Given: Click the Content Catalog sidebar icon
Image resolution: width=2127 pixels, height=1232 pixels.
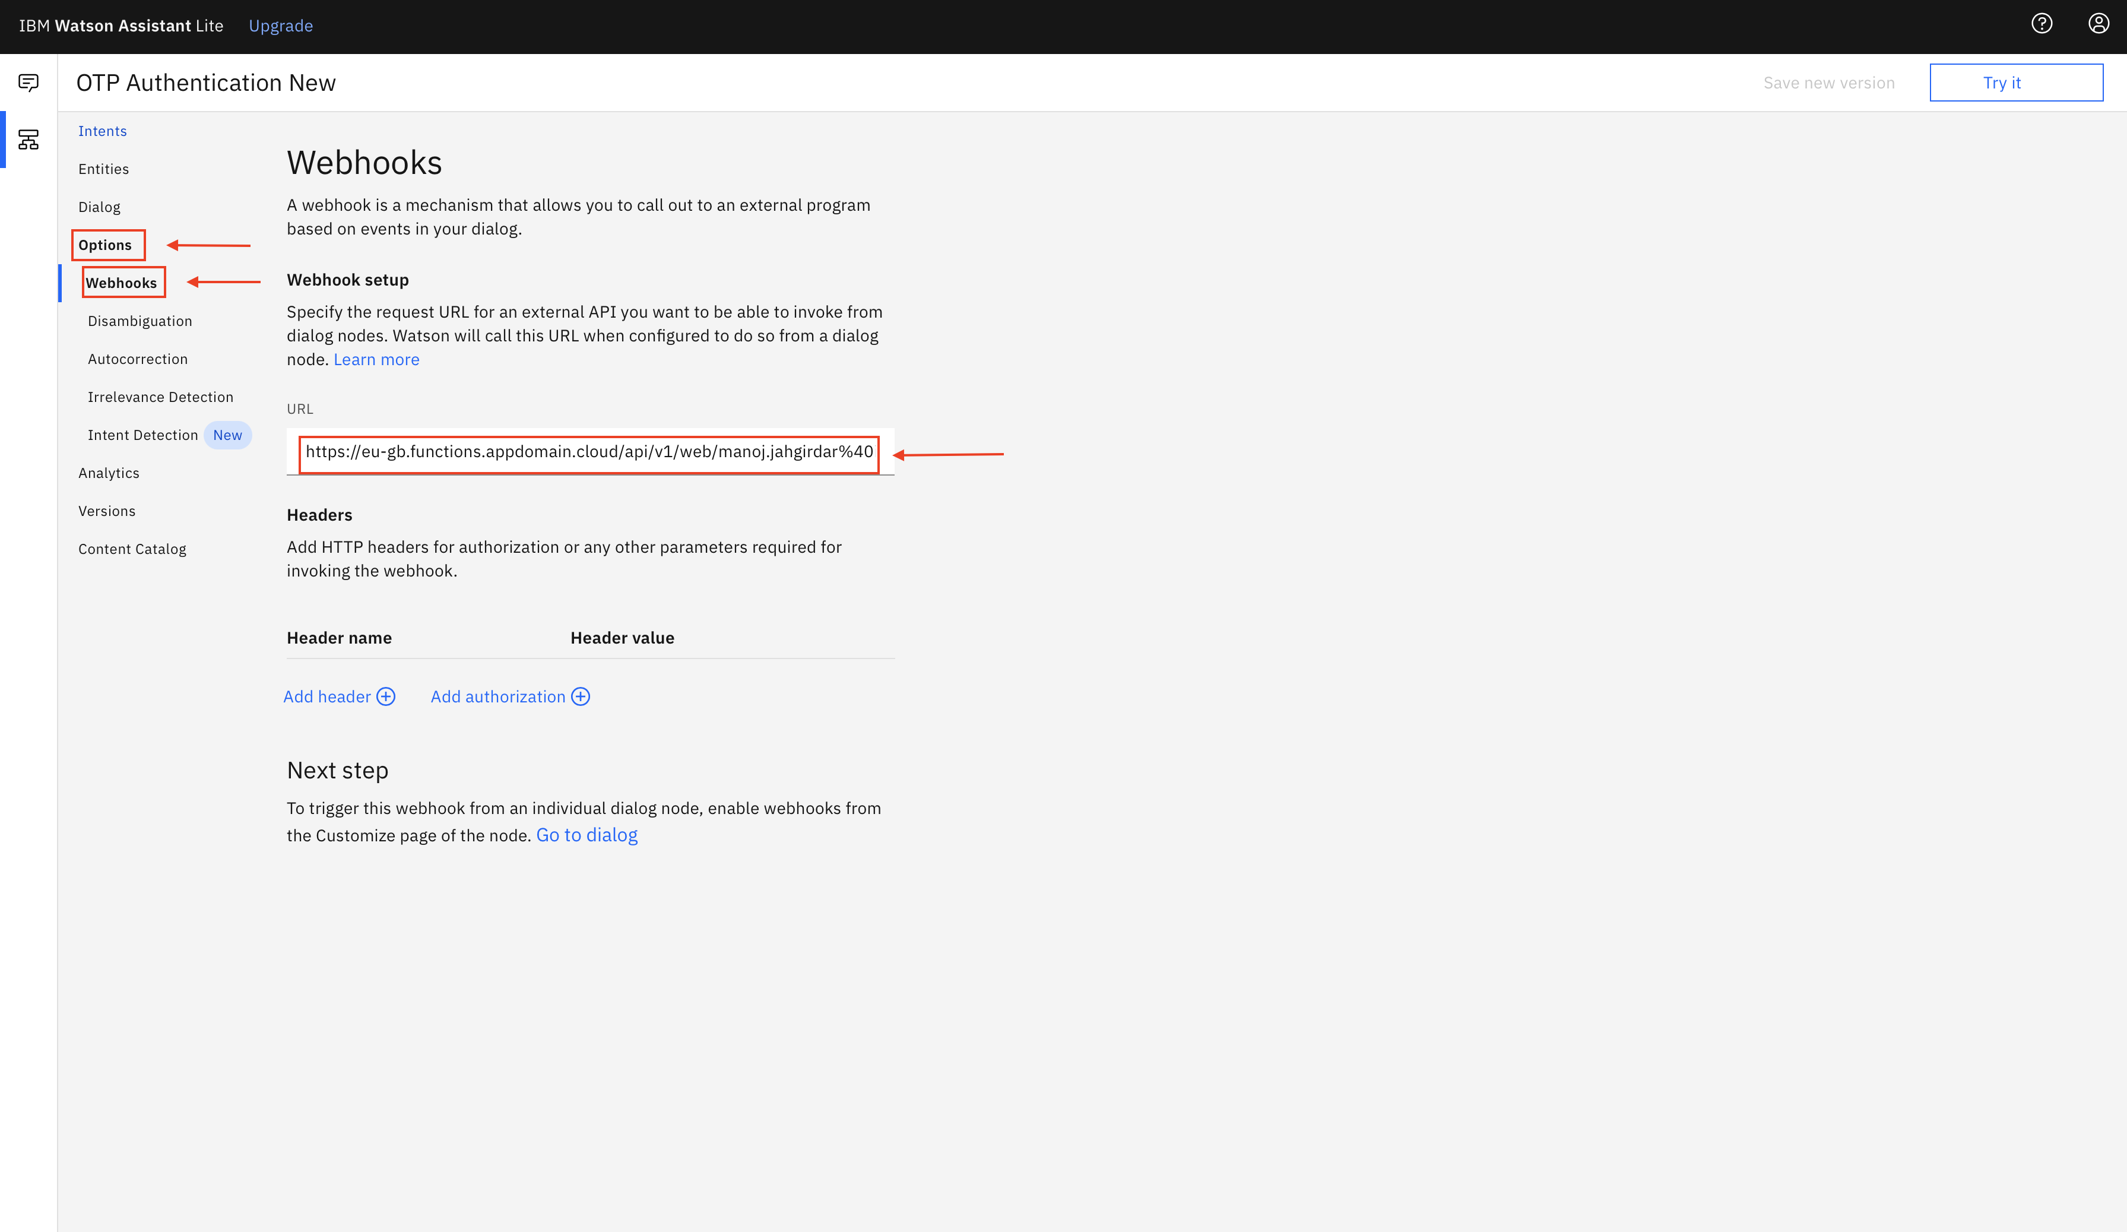Looking at the screenshot, I should tap(132, 549).
